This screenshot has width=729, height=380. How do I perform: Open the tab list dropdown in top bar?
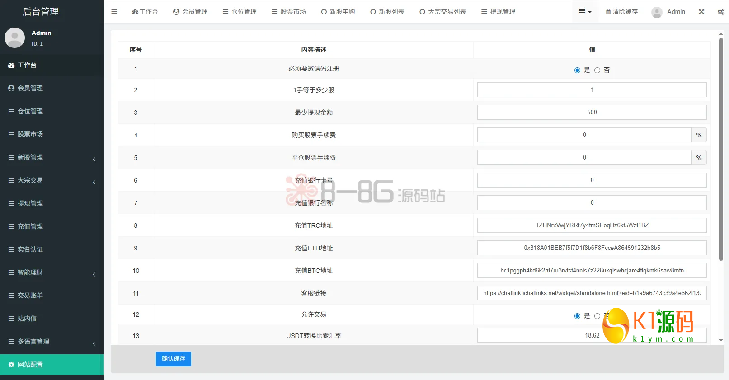pos(585,12)
